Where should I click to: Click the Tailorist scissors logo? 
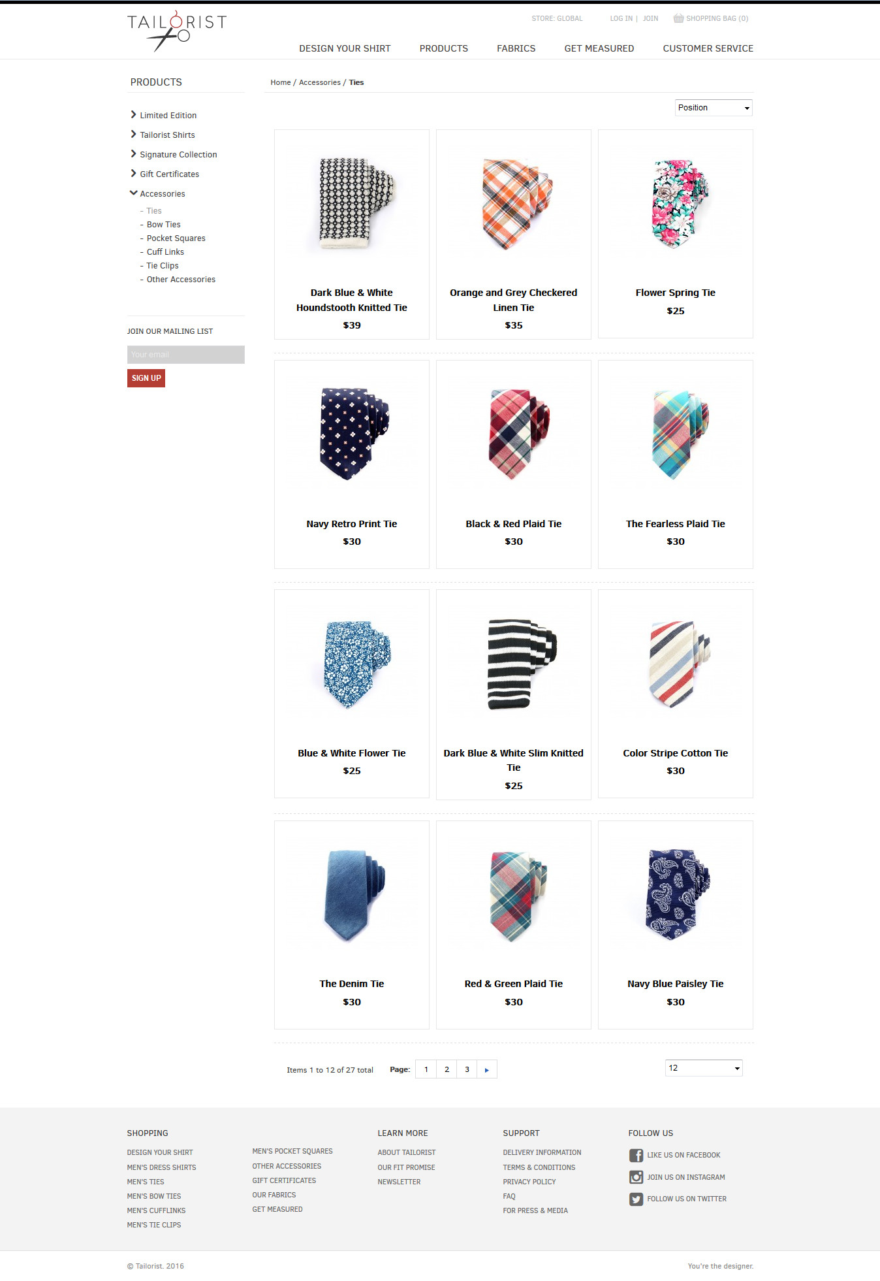point(176,31)
